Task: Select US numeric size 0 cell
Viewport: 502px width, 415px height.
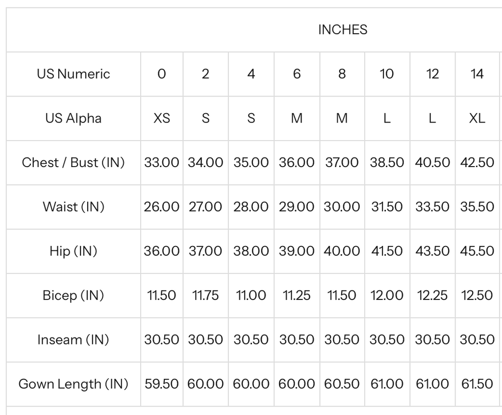Action: click(162, 74)
